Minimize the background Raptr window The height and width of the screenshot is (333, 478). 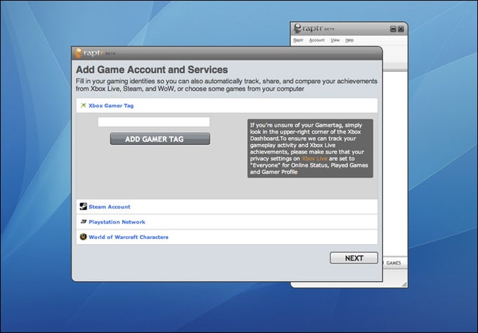tap(393, 29)
